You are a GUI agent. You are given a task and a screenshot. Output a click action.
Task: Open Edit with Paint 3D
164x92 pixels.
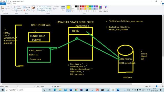(x=106, y=9)
